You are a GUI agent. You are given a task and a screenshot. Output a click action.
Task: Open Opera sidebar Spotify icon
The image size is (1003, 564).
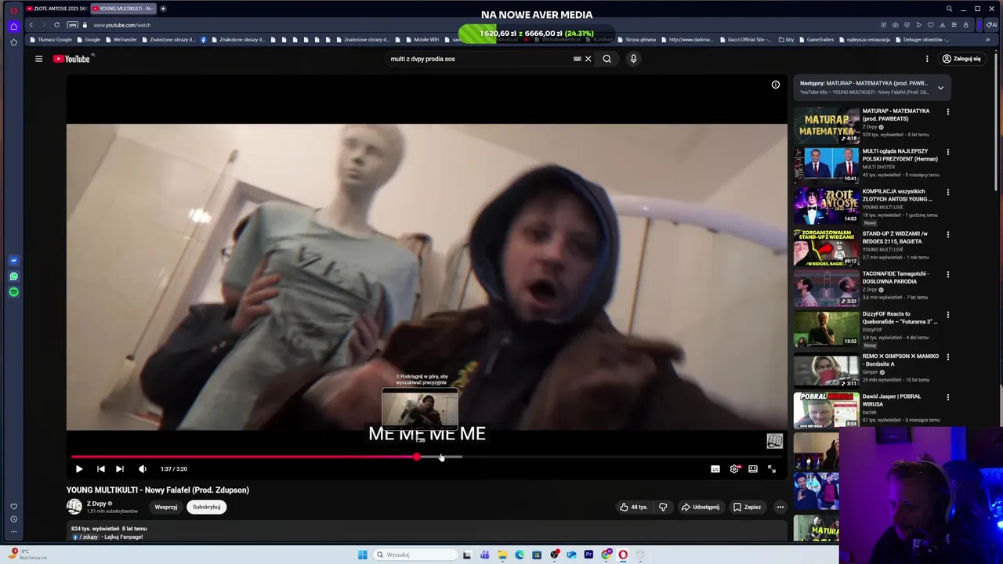click(x=13, y=291)
